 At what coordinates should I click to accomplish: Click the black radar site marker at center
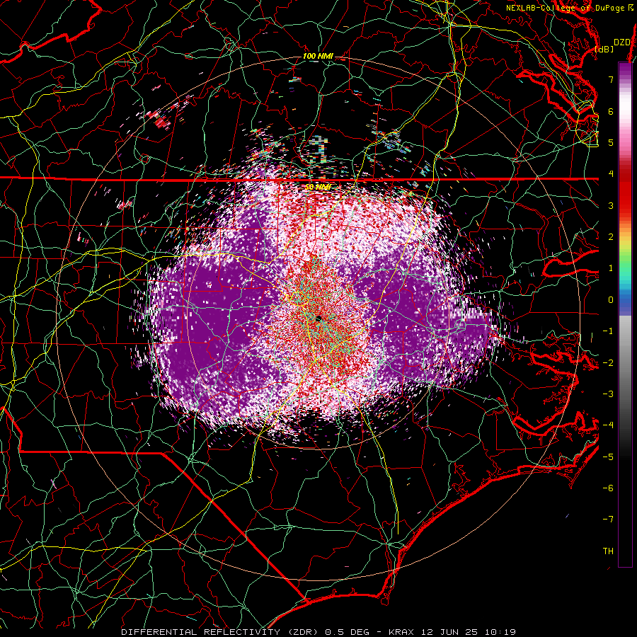coord(319,318)
